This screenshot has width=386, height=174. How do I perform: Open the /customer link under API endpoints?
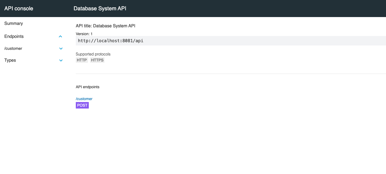[84, 99]
